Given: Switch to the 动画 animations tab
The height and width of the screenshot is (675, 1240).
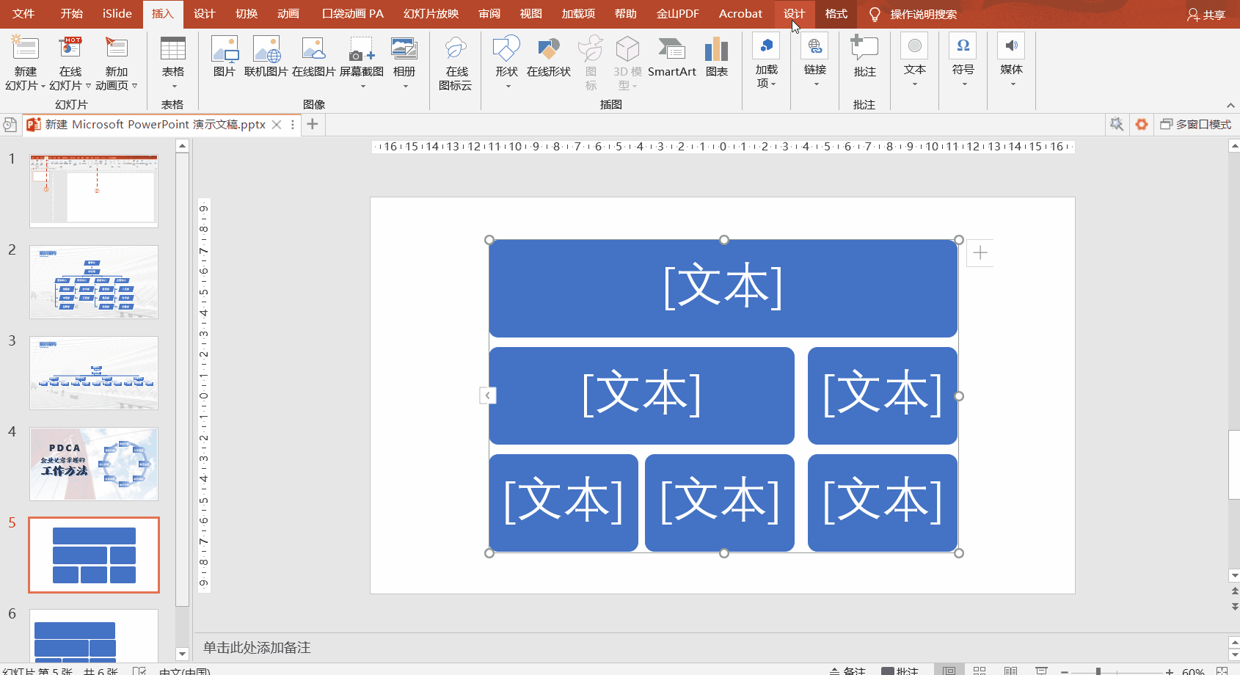Looking at the screenshot, I should tap(288, 14).
